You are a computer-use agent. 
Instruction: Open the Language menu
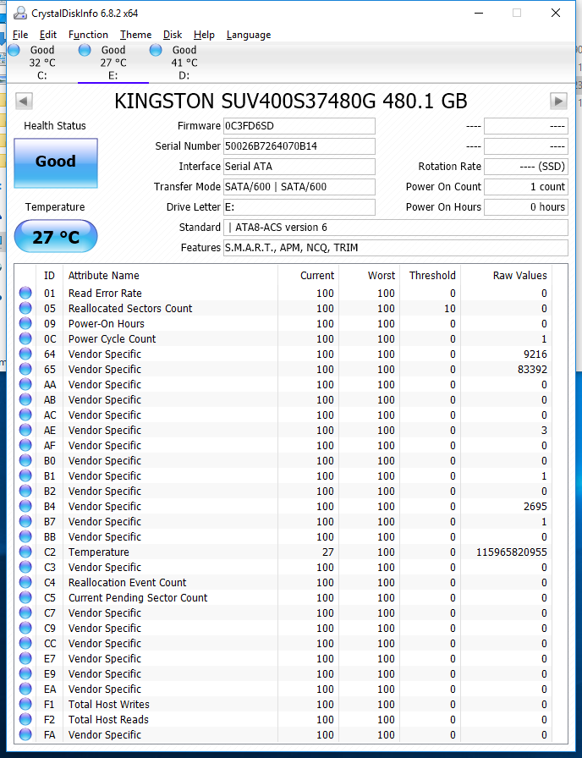tap(249, 35)
